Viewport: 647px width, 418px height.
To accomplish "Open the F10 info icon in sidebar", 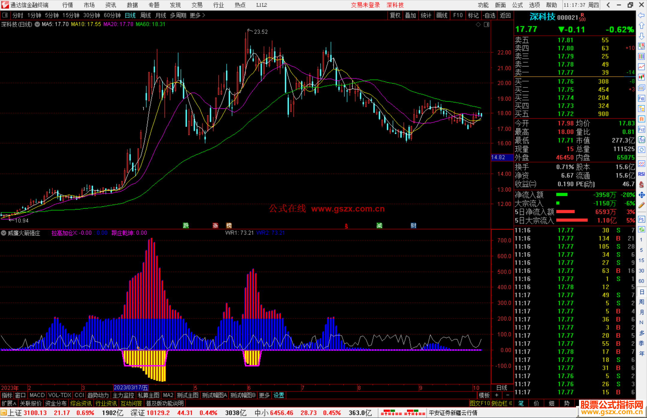I will click(x=641, y=99).
